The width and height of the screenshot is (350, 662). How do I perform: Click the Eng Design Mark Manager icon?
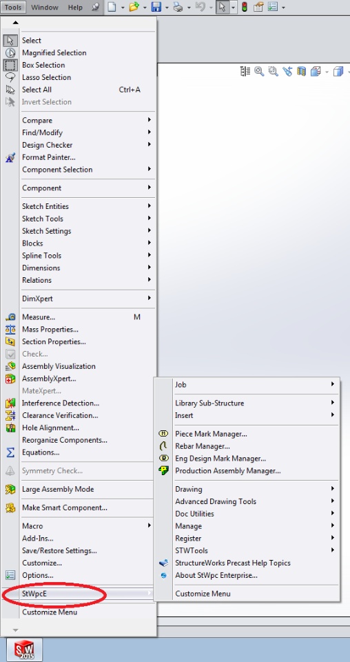[x=163, y=458]
